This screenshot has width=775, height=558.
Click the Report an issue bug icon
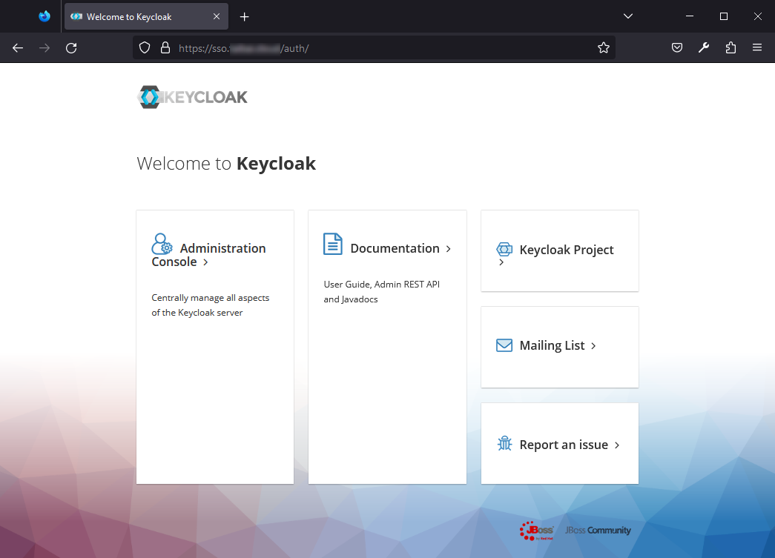point(504,445)
